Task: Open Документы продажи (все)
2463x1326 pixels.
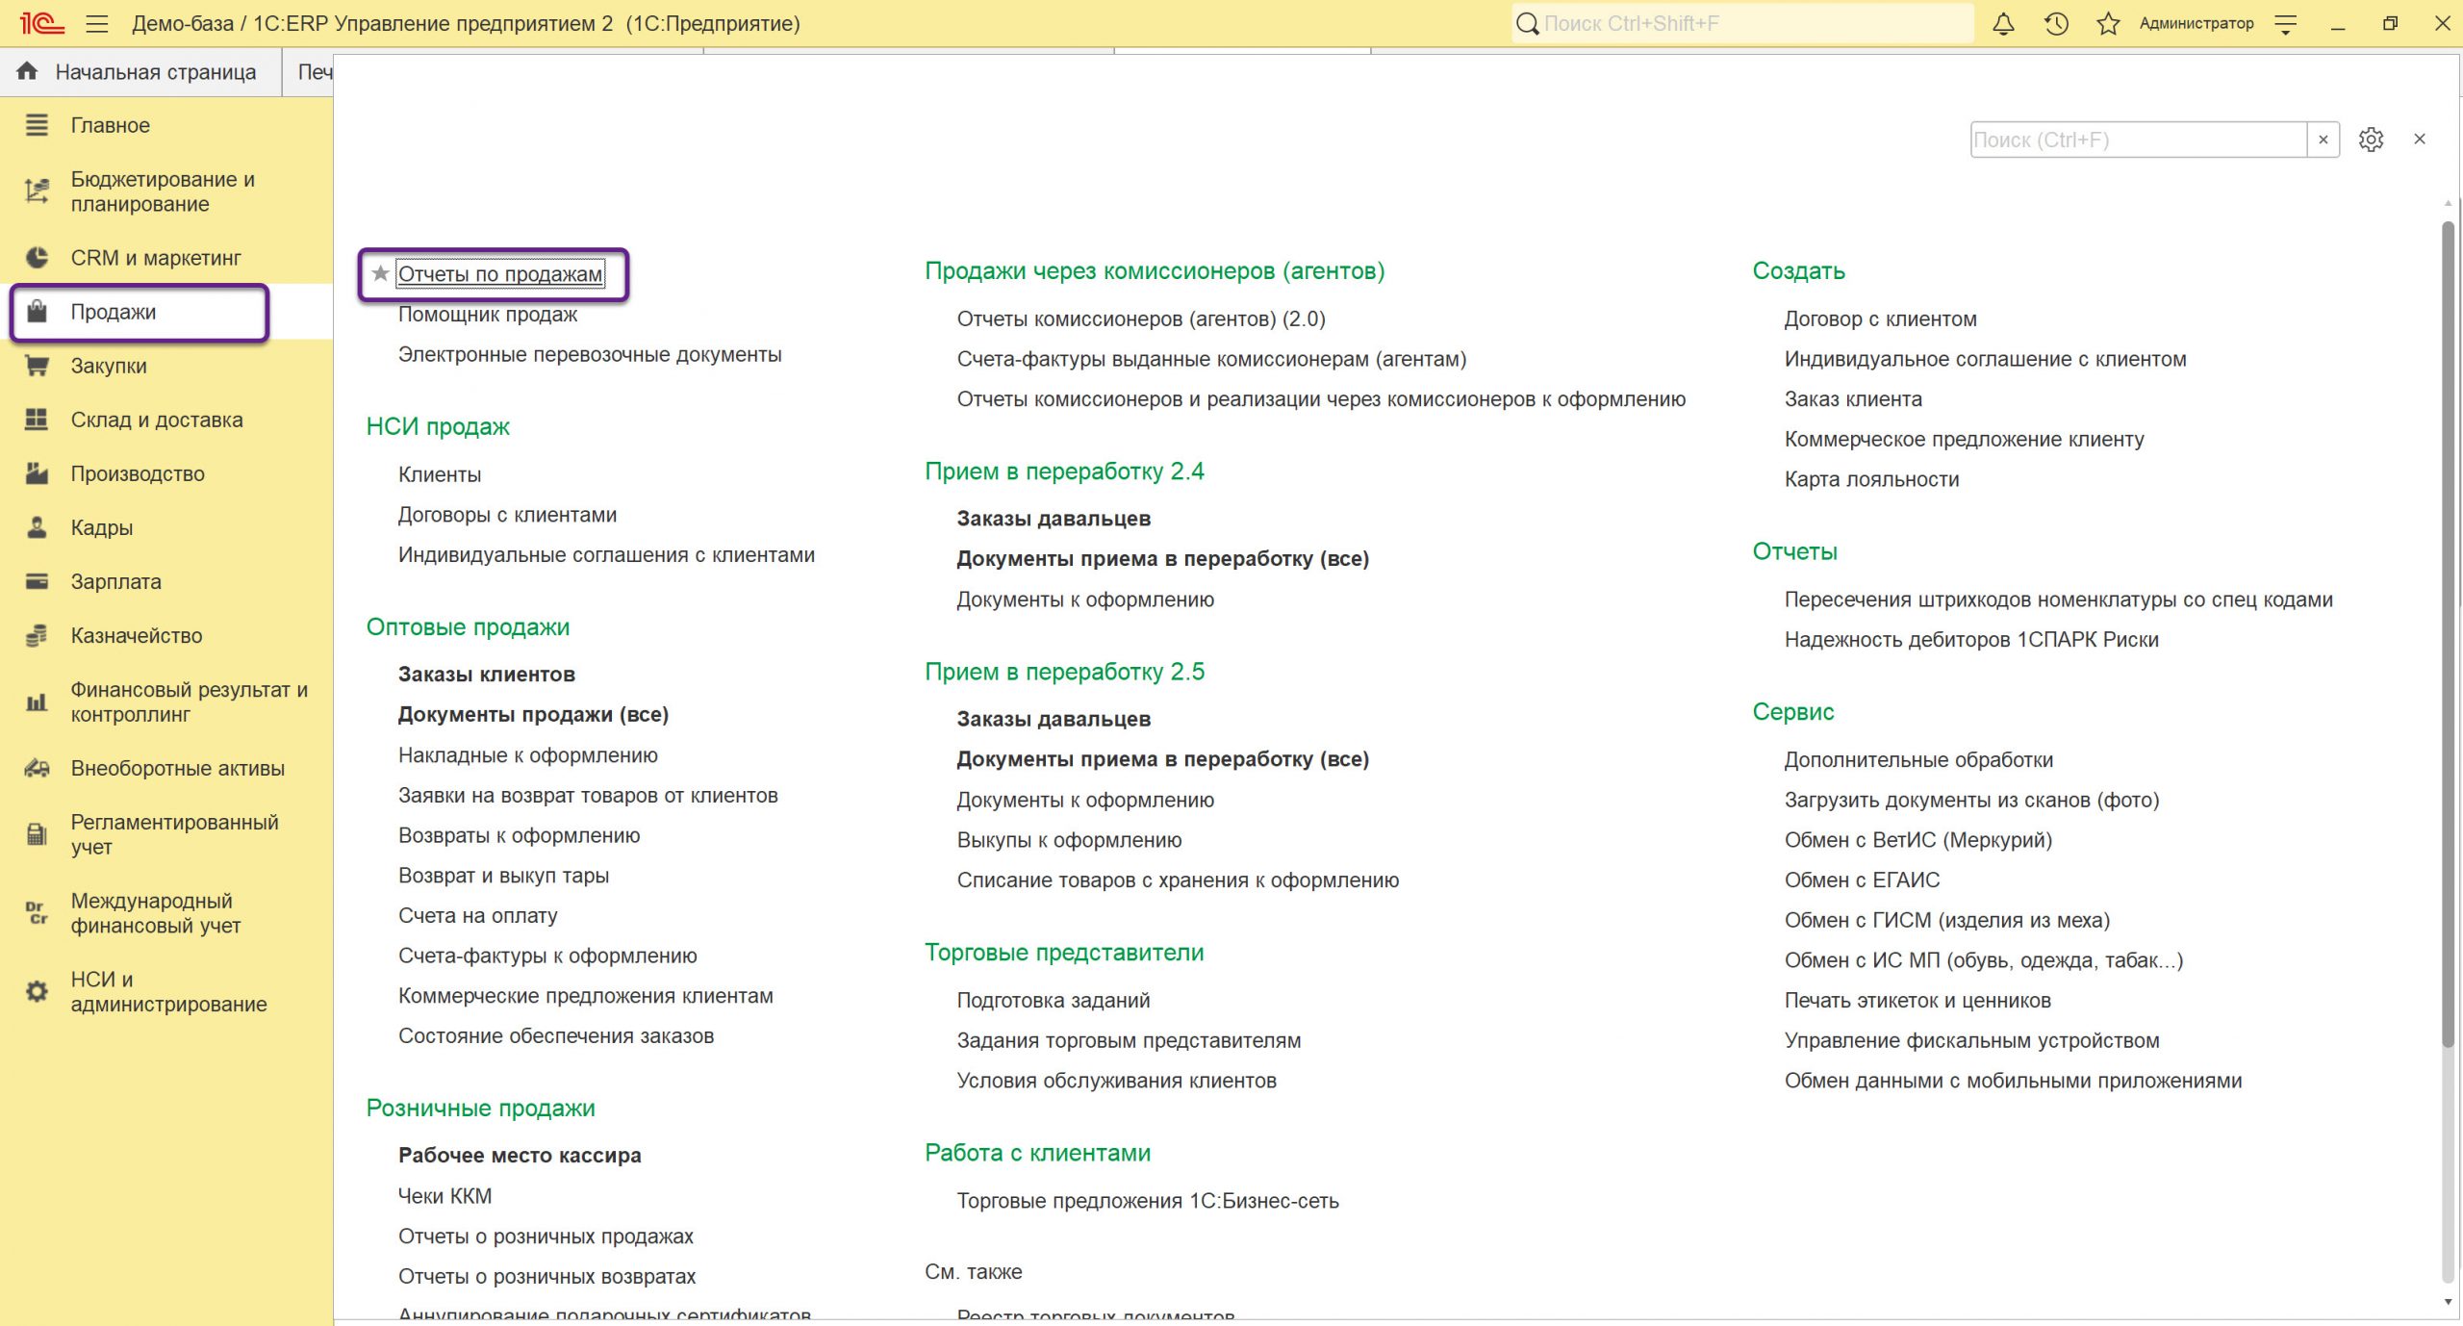Action: (x=533, y=715)
